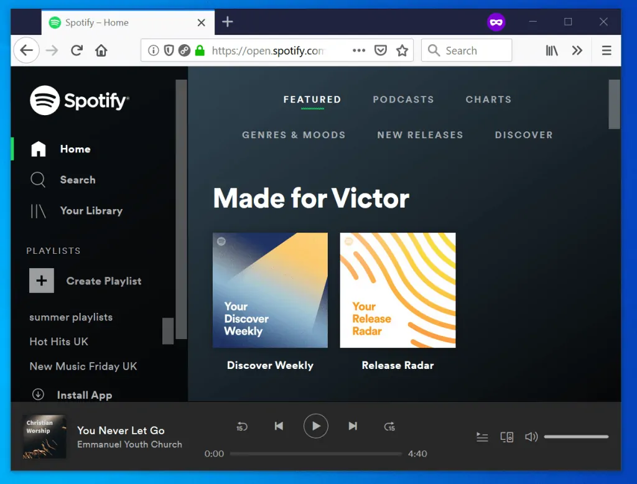This screenshot has height=484, width=637.
Task: Open the Hot Hits UK playlist
Action: (58, 342)
